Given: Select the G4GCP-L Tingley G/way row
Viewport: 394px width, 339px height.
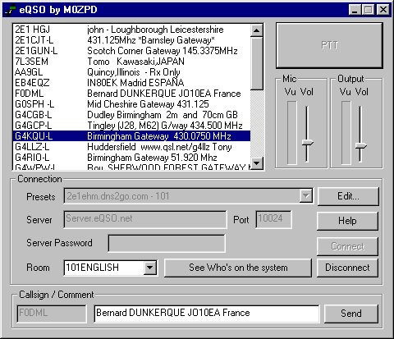Looking at the screenshot, I should coord(131,126).
